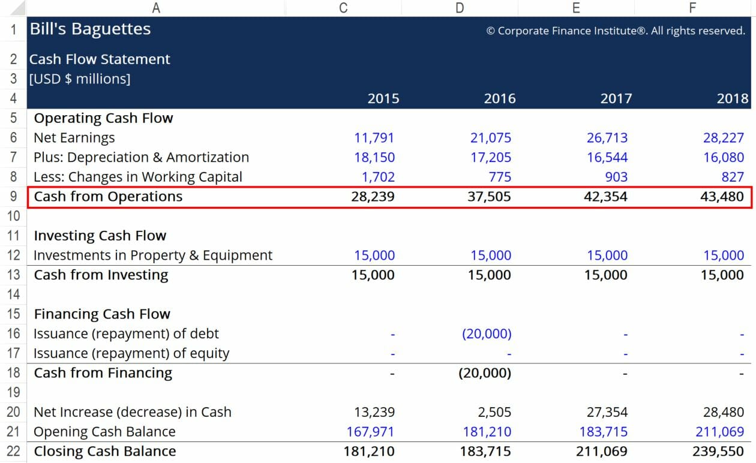This screenshot has height=463, width=756.
Task: Click the Cash from Operations label cell
Action: coord(109,196)
